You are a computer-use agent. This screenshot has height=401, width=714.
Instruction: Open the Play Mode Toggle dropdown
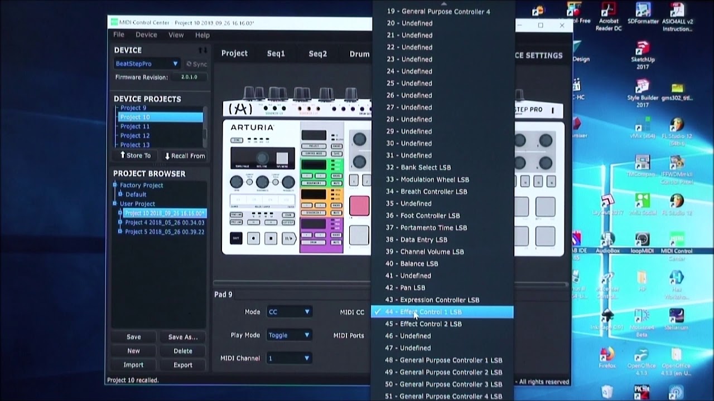click(x=289, y=335)
